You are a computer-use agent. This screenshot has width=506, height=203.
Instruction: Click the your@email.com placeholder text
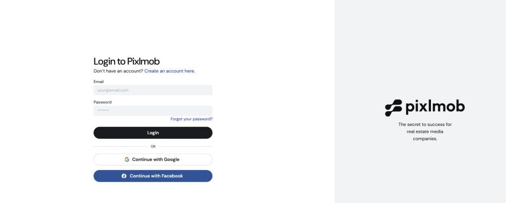tap(113, 90)
